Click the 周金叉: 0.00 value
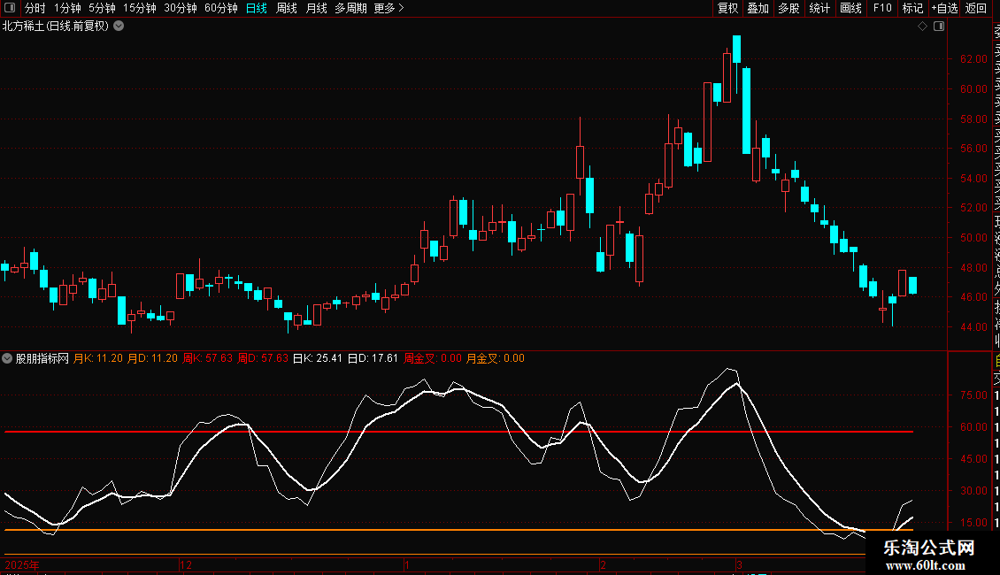 (x=433, y=358)
